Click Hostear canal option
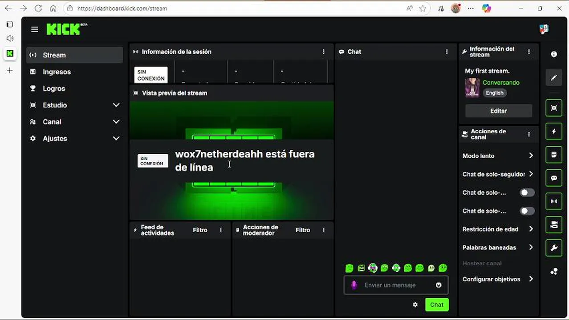 (x=482, y=263)
